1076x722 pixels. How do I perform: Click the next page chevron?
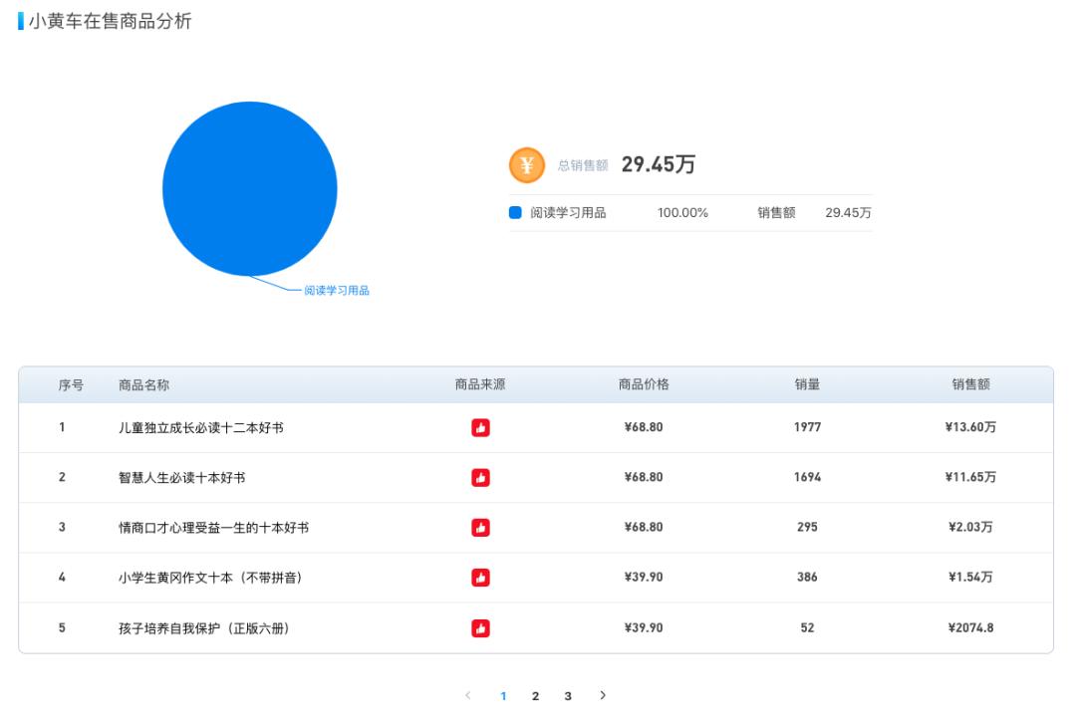(x=601, y=696)
